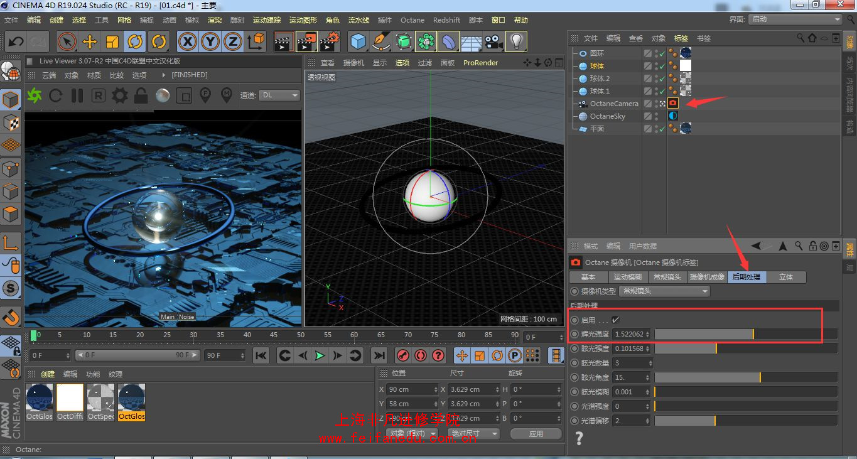Click the play forward button in timeline
Viewport: 857px width, 459px height.
tap(320, 355)
